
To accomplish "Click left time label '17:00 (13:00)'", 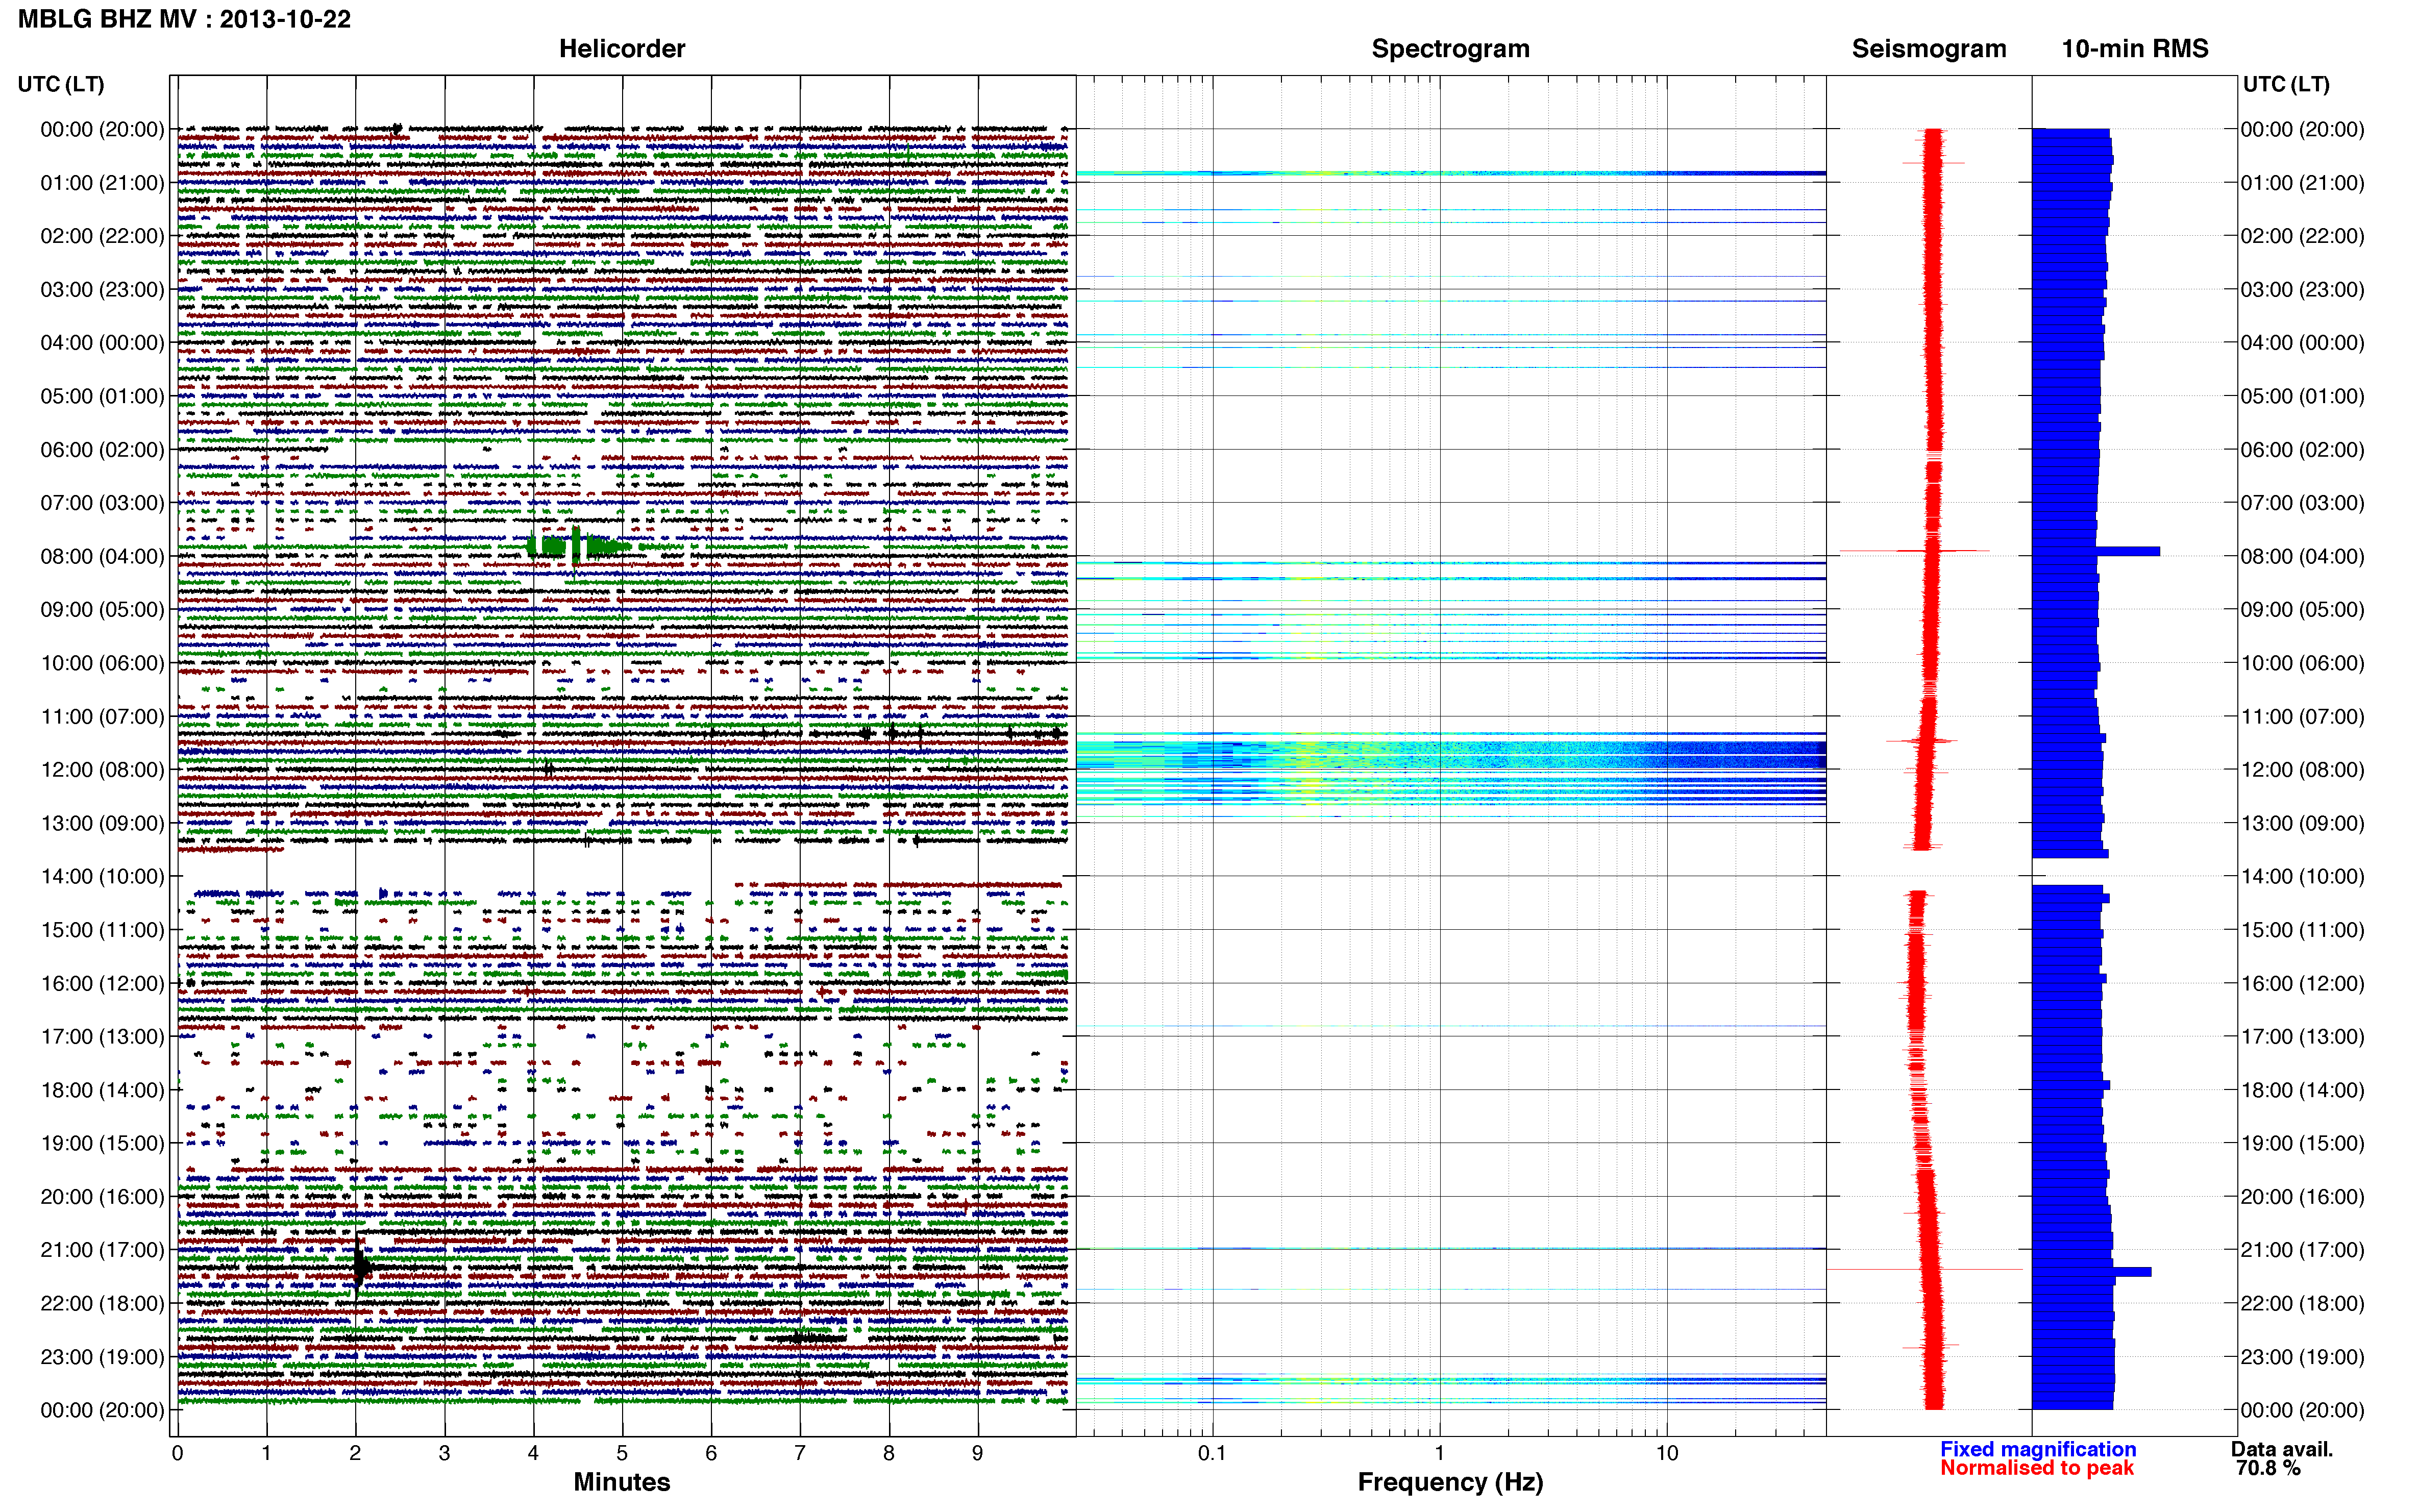I will click(102, 1037).
